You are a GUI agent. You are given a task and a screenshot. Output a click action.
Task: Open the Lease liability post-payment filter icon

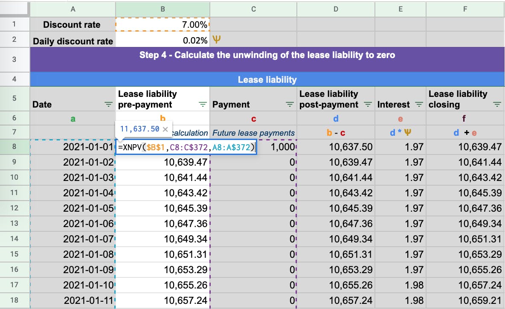pos(367,104)
